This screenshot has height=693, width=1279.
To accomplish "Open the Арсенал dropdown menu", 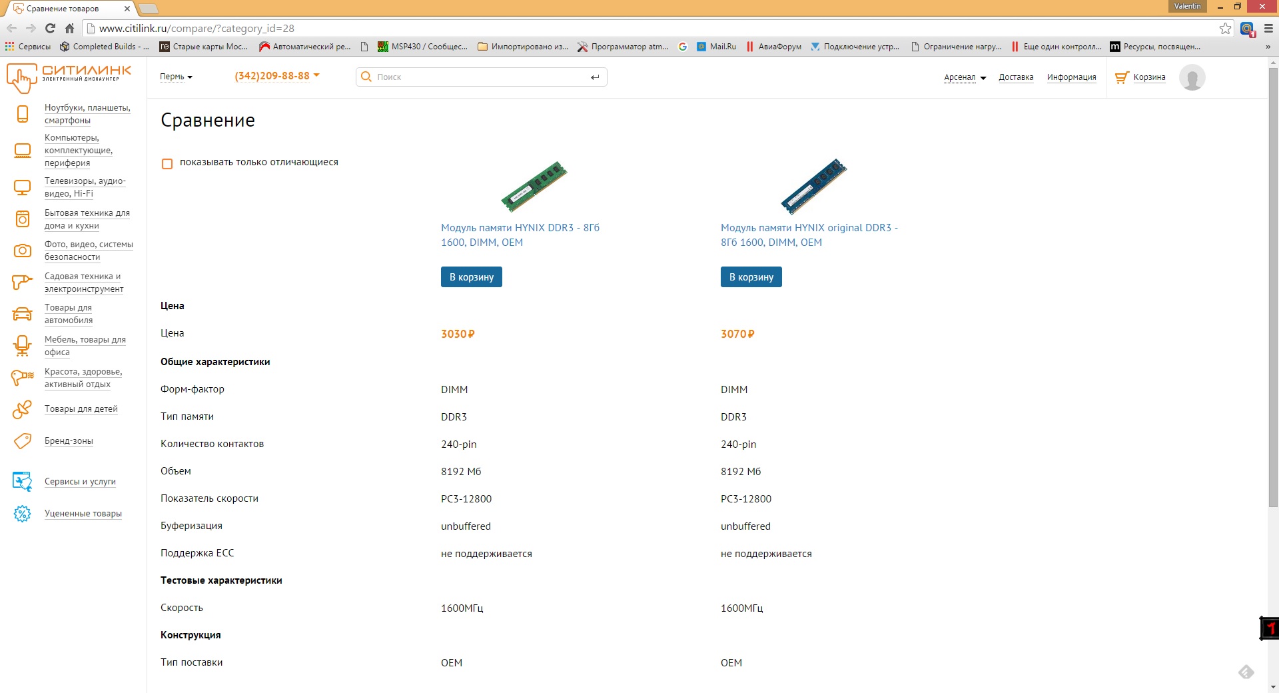I will click(x=965, y=77).
